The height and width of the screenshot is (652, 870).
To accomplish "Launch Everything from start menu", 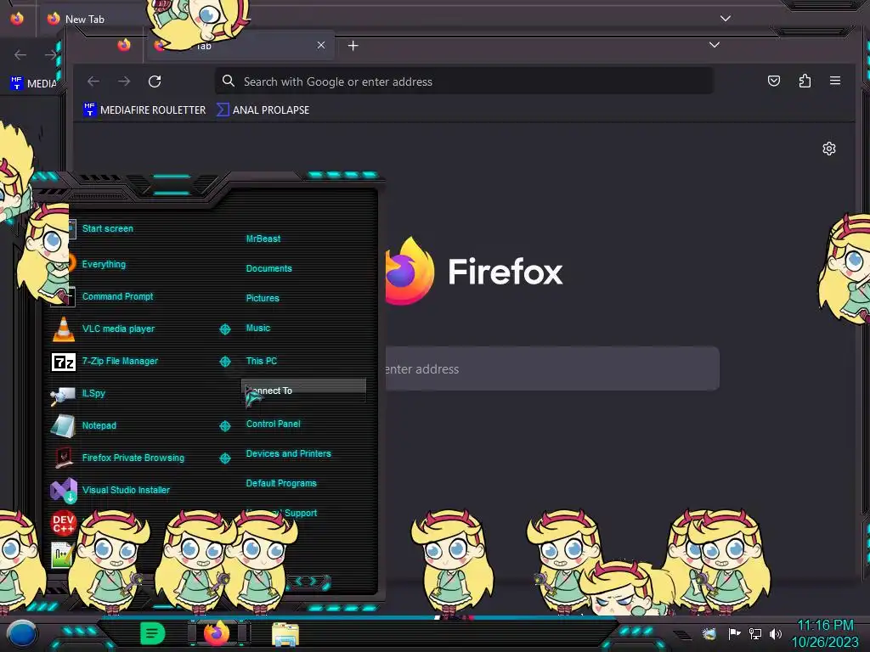I will [104, 264].
